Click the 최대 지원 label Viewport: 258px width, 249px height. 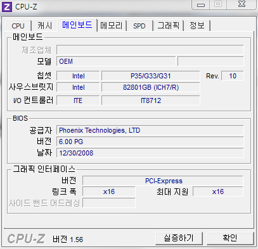click(x=172, y=191)
